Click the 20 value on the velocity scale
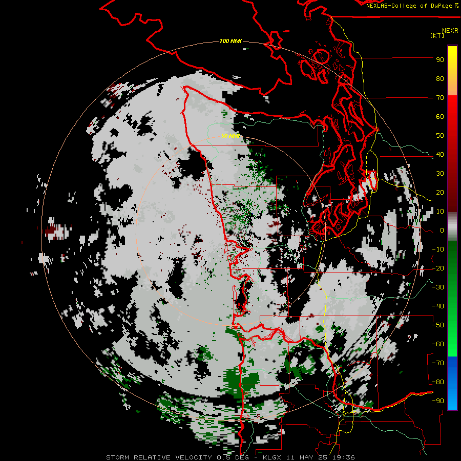Screen dimensions: 461x461 pos(440,193)
